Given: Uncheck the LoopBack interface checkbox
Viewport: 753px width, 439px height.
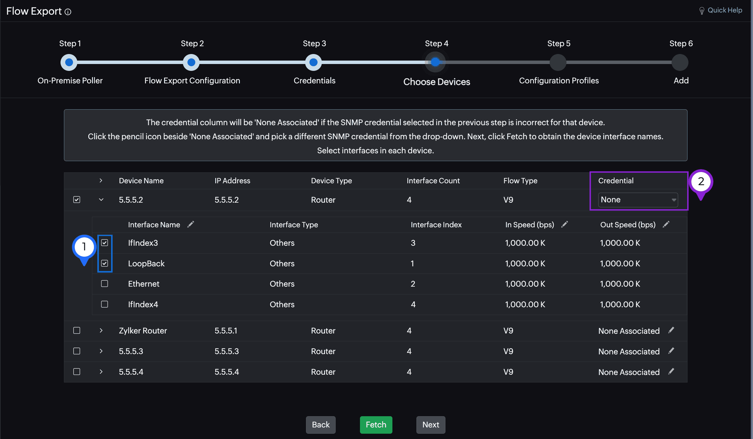Looking at the screenshot, I should pyautogui.click(x=104, y=263).
